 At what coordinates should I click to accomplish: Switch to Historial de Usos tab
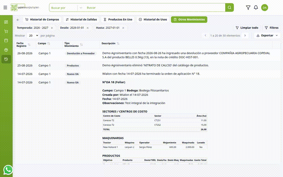(x=153, y=19)
